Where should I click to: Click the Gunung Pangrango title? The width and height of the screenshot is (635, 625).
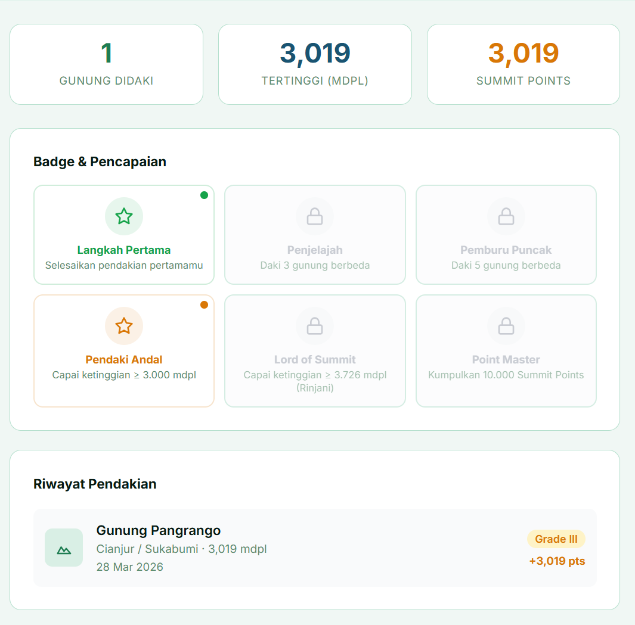coord(159,530)
